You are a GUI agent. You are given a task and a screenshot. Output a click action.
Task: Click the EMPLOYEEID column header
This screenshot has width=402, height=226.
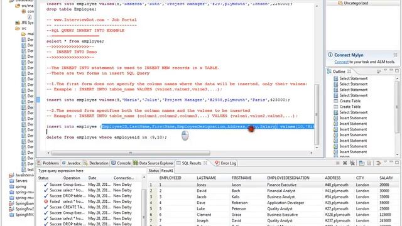coord(170,178)
